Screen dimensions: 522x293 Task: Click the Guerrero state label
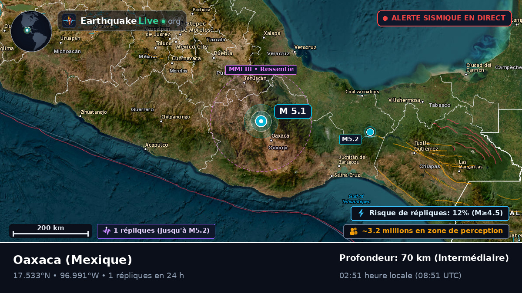pos(143,109)
